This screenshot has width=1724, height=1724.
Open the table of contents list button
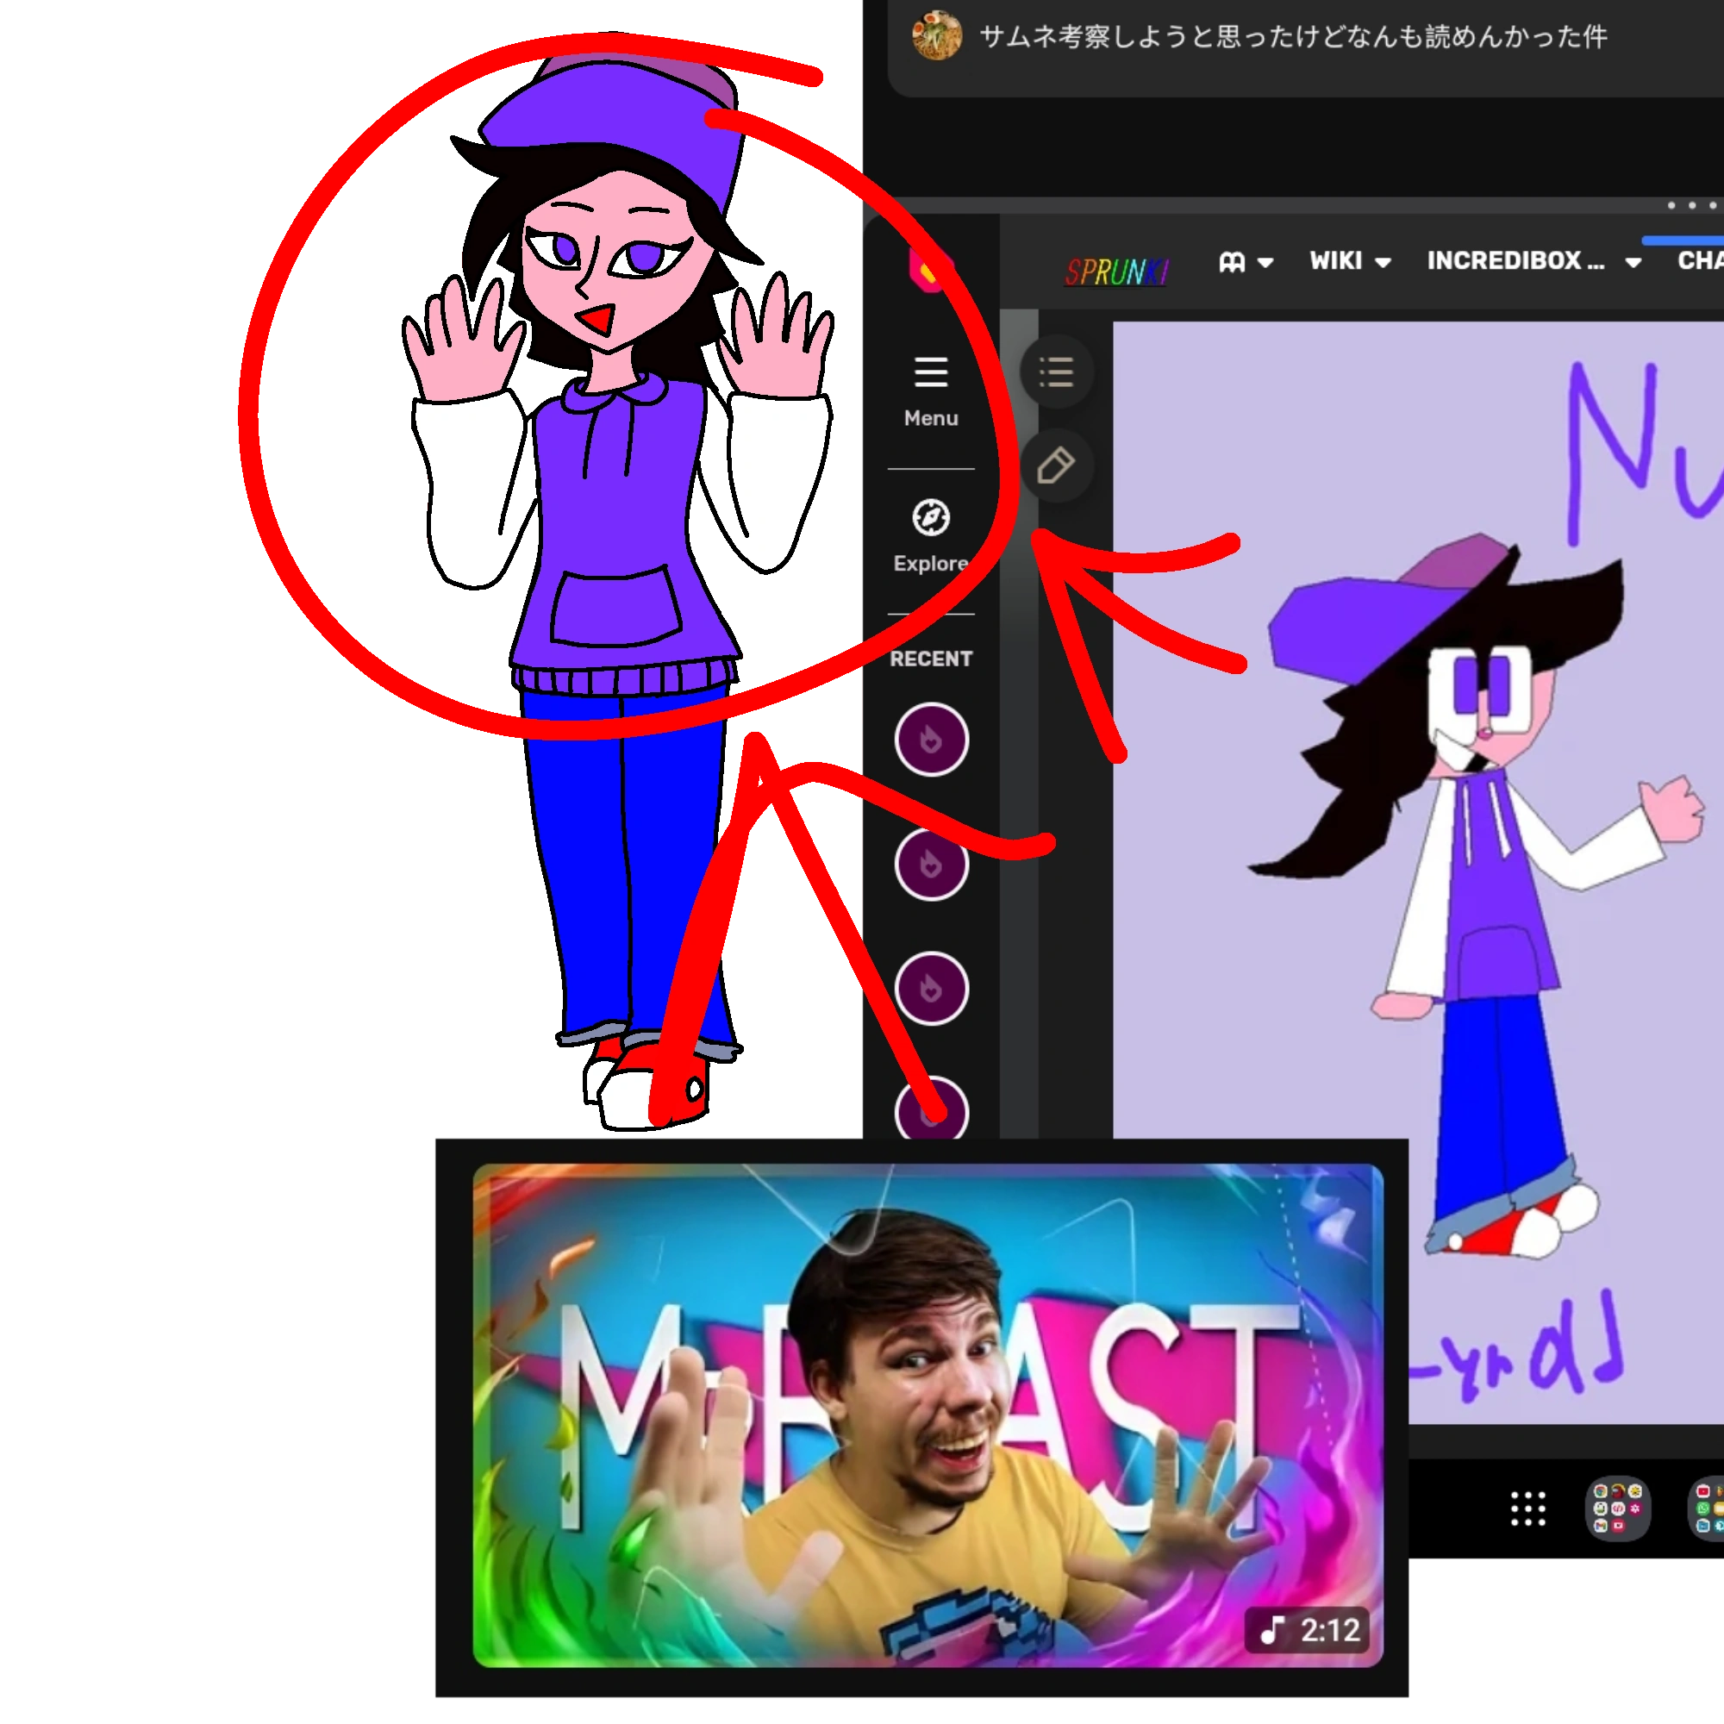[x=1057, y=372]
